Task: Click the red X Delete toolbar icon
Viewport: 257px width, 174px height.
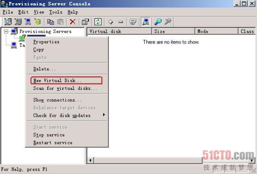Action: pos(73,22)
